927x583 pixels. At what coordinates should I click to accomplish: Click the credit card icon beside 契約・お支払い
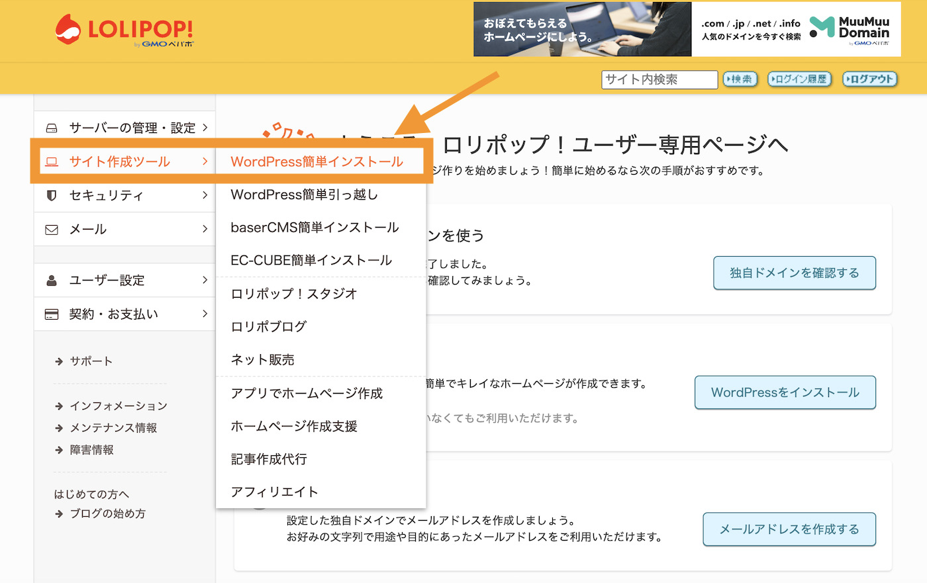point(52,314)
